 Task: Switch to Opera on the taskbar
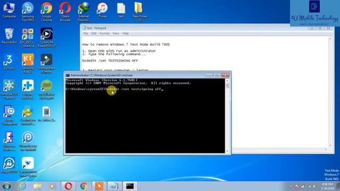[x=69, y=186]
